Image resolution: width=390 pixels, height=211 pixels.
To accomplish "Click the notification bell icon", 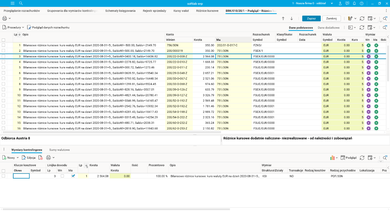I will click(355, 3).
